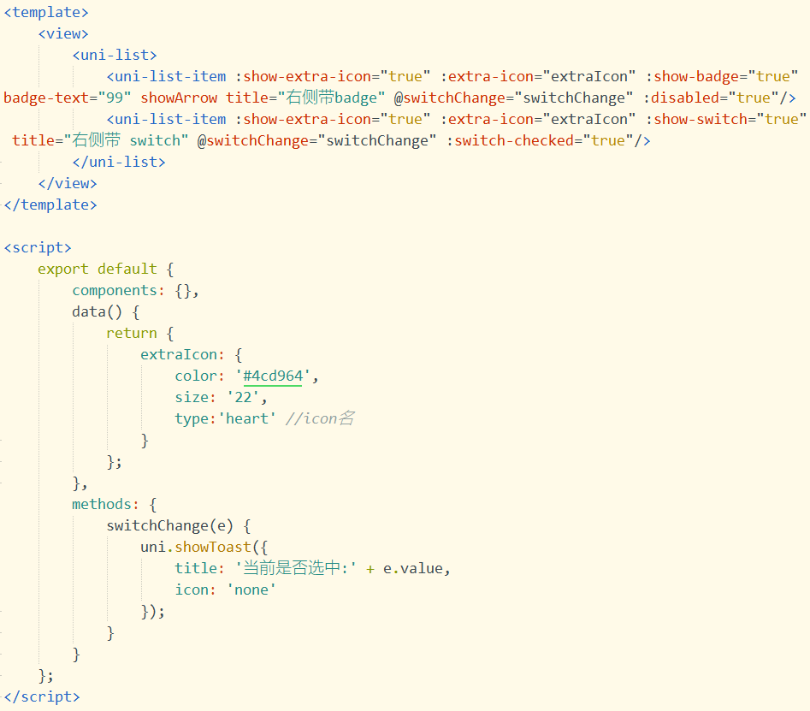The width and height of the screenshot is (810, 711).
Task: Click the extraIcon object name
Action: 178,353
